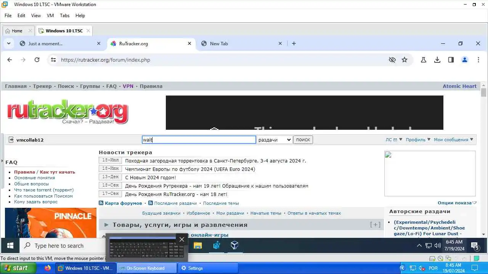Viewport: 488px width, 274px height.
Task: Reload the rutracker page
Action: [37, 60]
